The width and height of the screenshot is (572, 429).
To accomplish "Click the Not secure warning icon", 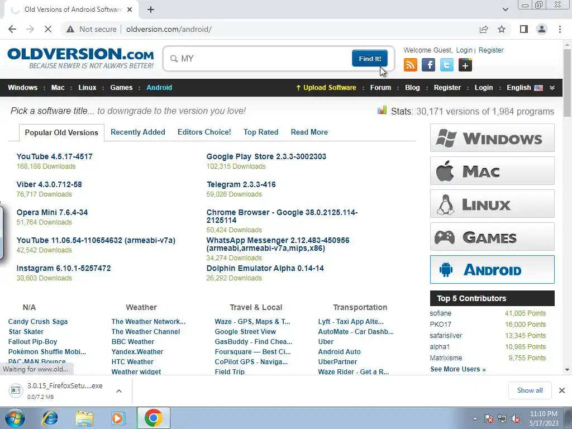I will pyautogui.click(x=70, y=29).
